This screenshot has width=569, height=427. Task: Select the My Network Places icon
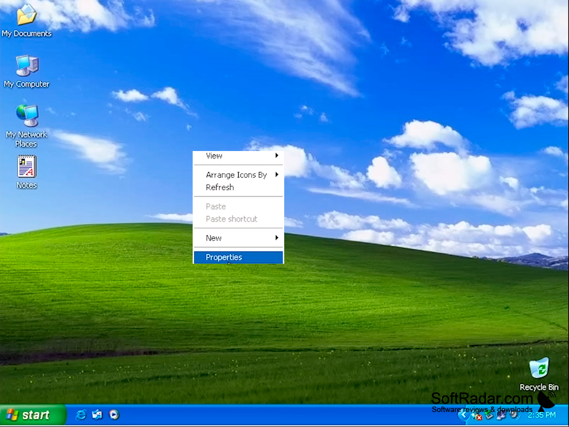(x=27, y=115)
